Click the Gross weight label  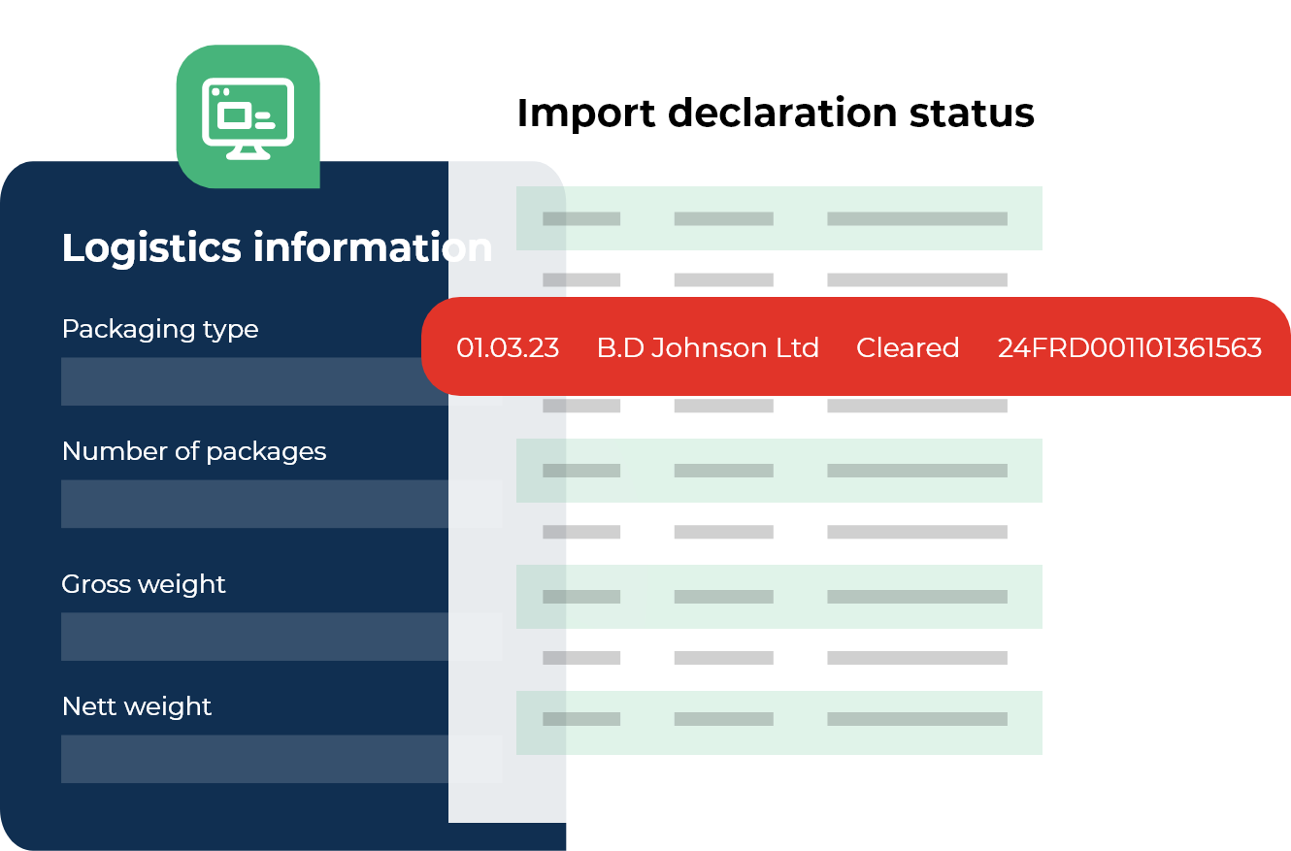point(144,584)
